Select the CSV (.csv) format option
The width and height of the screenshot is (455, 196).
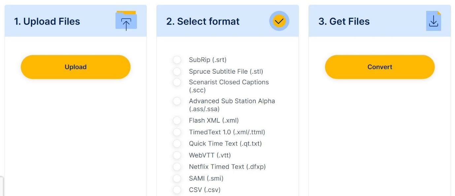(x=177, y=190)
